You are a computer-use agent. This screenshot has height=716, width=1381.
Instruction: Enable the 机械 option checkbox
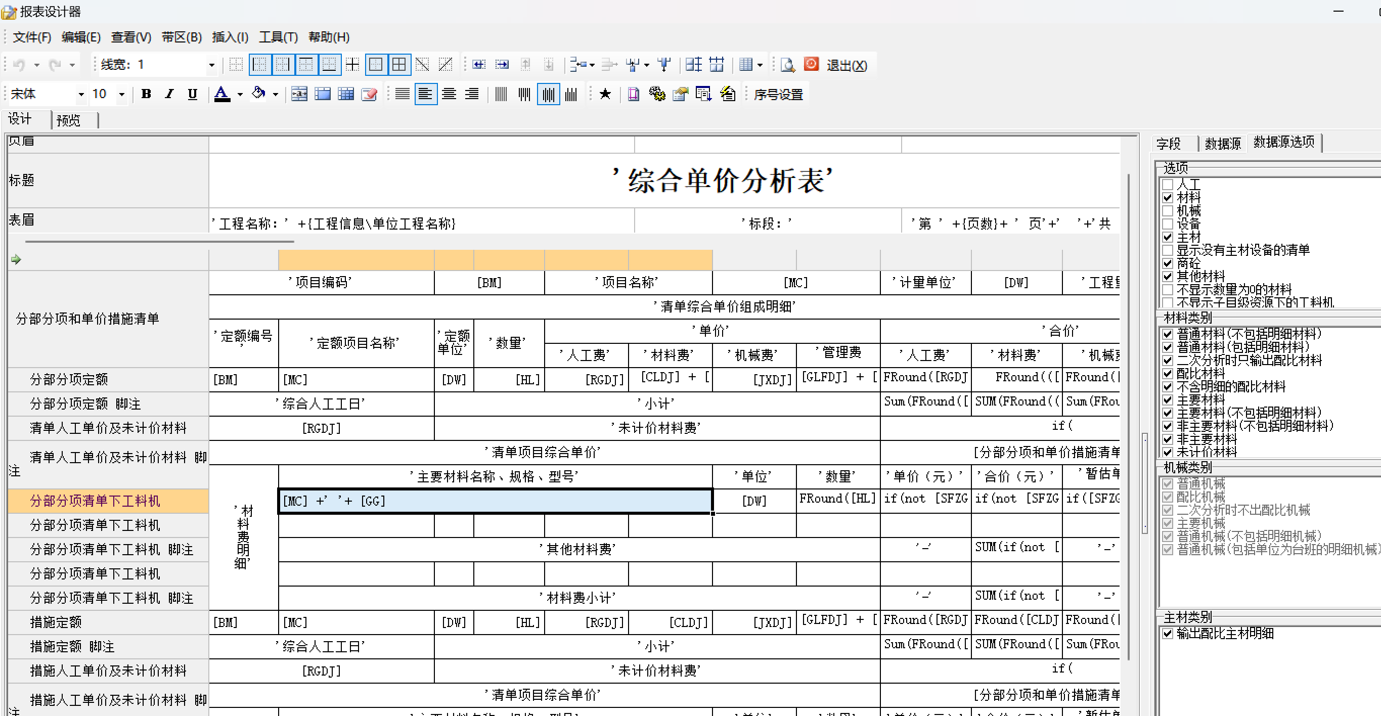[x=1168, y=211]
